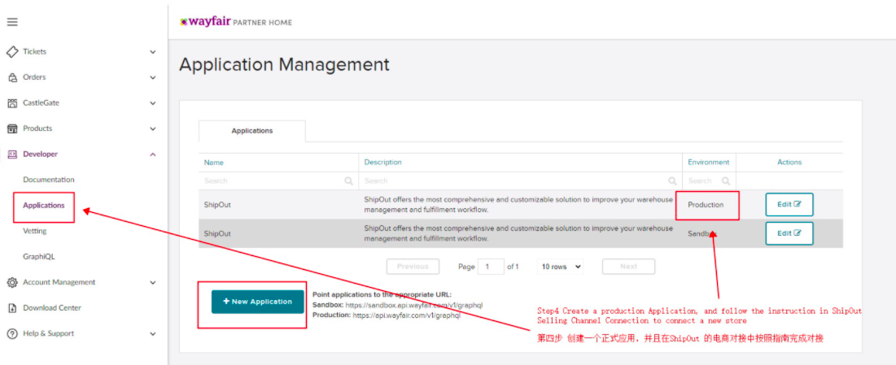Click the Production graphql URL text

click(x=406, y=315)
